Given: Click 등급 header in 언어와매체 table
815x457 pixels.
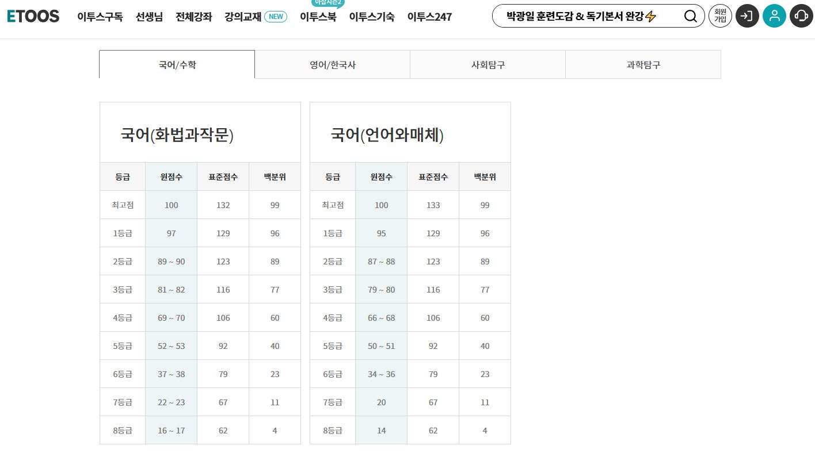Looking at the screenshot, I should point(333,176).
